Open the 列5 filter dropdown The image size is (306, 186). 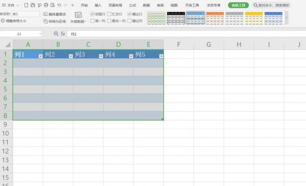(161, 56)
